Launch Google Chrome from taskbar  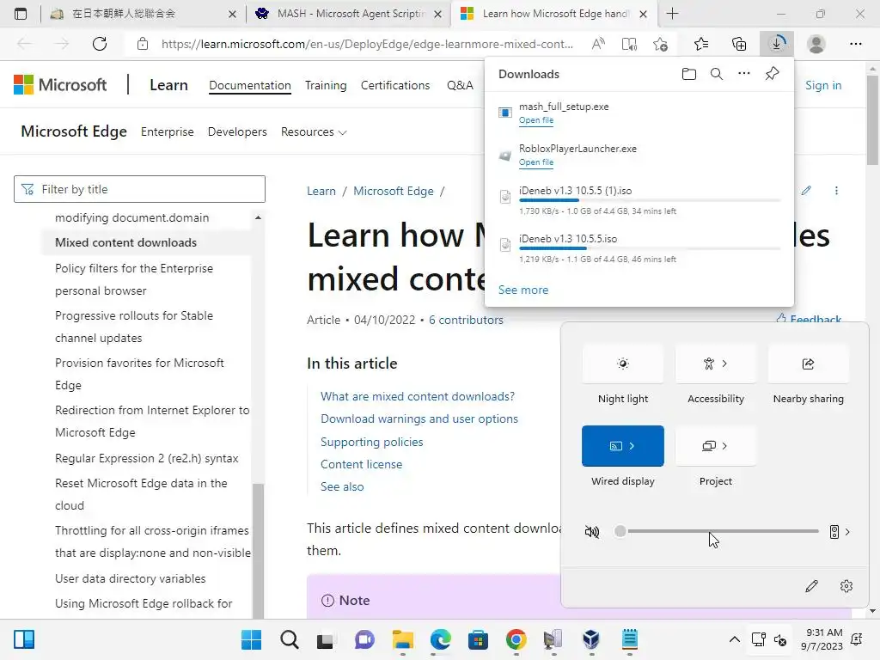tap(516, 639)
